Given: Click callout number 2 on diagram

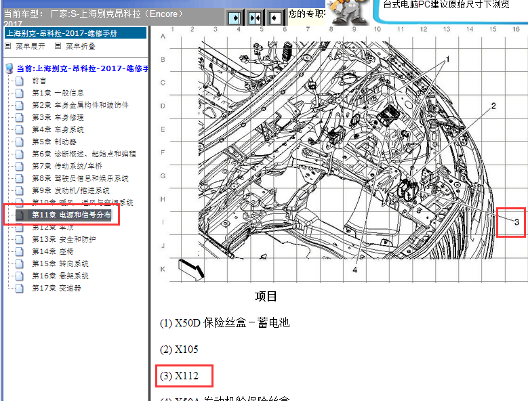Looking at the screenshot, I should (493, 106).
